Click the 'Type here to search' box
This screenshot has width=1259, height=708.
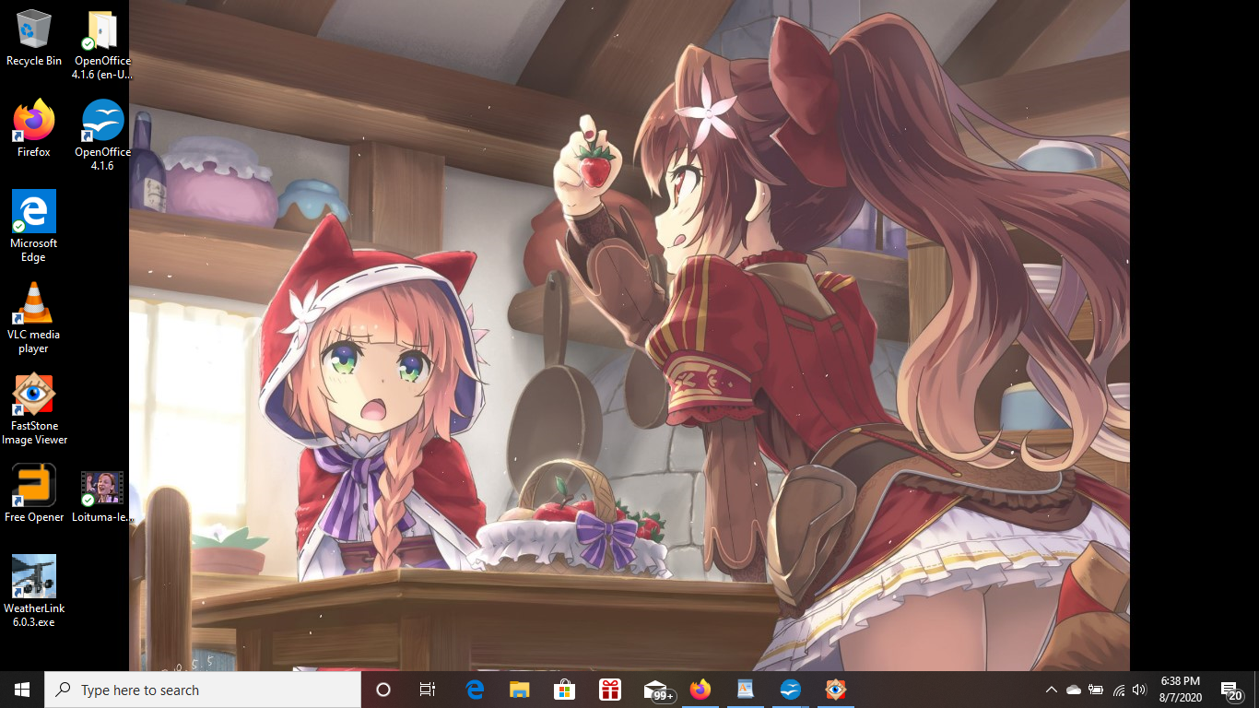[203, 690]
